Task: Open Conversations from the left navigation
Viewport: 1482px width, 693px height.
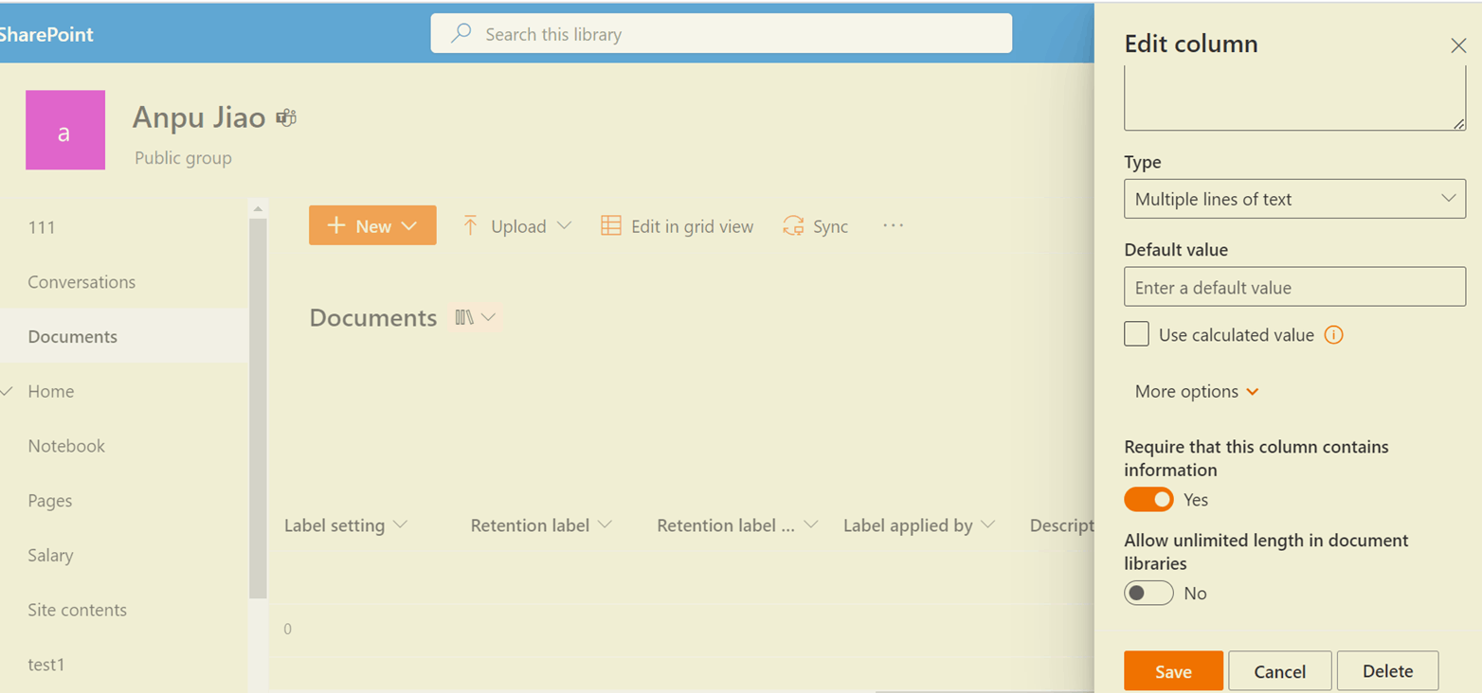Action: click(81, 281)
